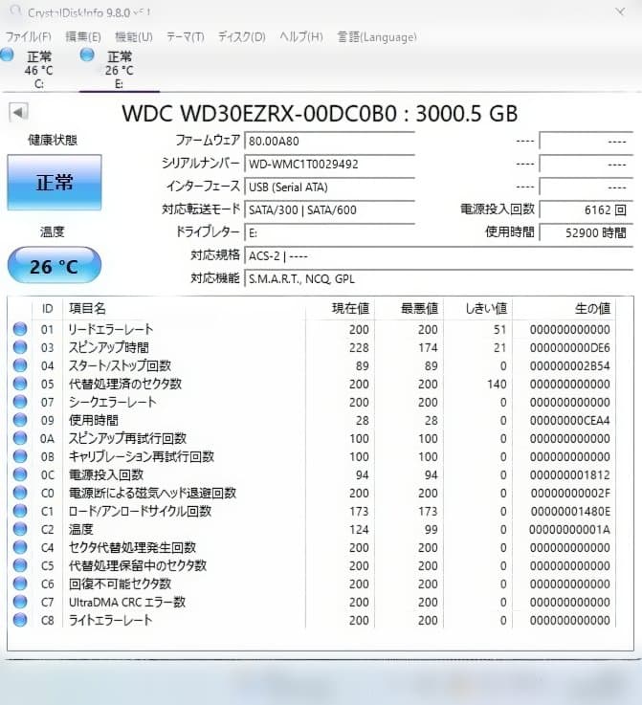
Task: Select the UltraDMA CRC エラー数 row name
Action: 127,602
